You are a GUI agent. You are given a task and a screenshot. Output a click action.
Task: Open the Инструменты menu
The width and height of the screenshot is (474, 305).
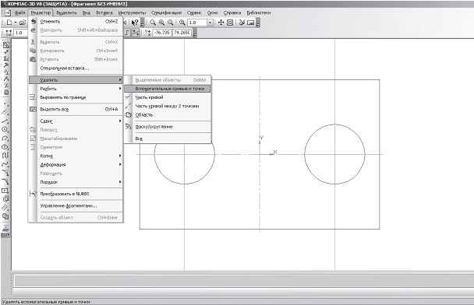tap(132, 12)
